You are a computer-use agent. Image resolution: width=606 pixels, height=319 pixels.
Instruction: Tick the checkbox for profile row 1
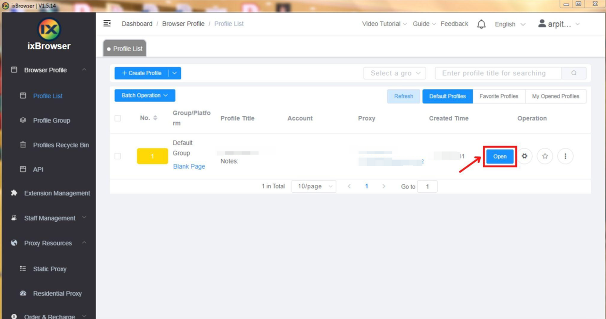(118, 156)
